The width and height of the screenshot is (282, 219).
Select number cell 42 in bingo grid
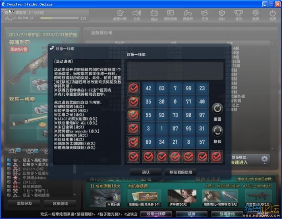(x=148, y=88)
